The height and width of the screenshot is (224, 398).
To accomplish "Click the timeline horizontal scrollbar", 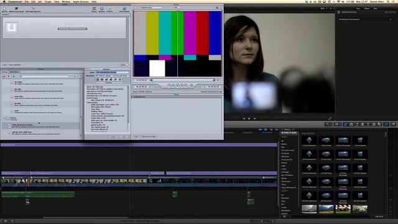I will click(x=86, y=218).
